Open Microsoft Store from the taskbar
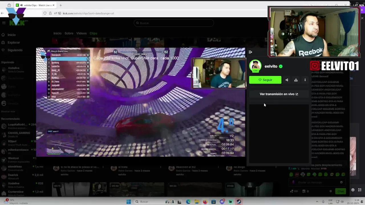365x205 pixels. point(214,202)
